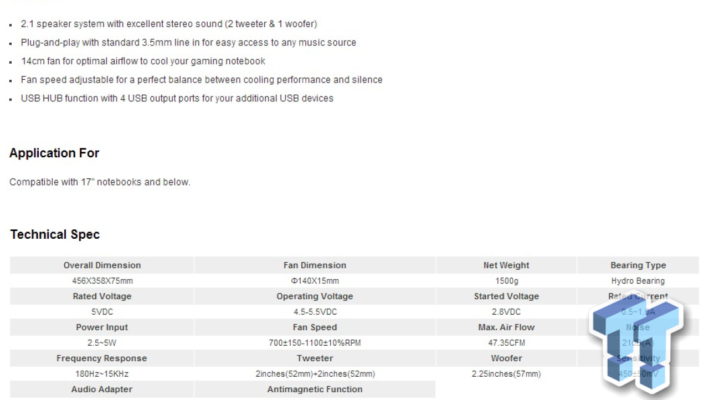Viewport: 709px width, 400px height.
Task: Select the Operating Voltage header cell
Action: [315, 296]
